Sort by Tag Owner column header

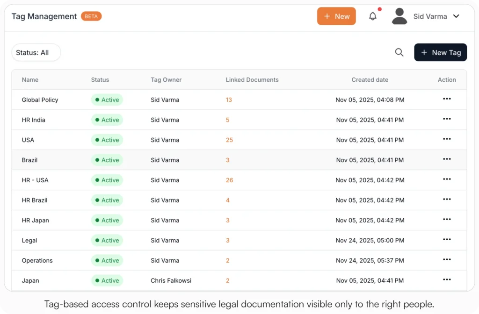point(166,79)
